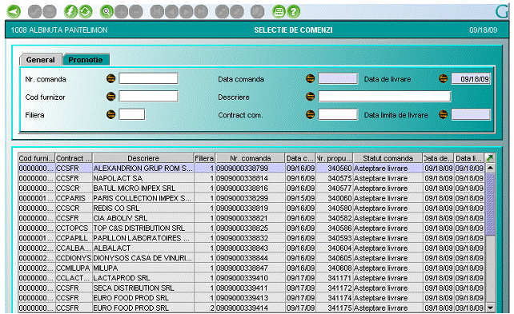The width and height of the screenshot is (514, 314).
Task: Select the SECA DISTRIBUTION SRL row
Action: coord(251,288)
